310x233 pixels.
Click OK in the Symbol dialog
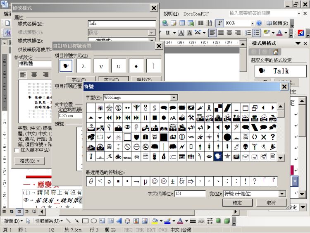tap(237, 203)
